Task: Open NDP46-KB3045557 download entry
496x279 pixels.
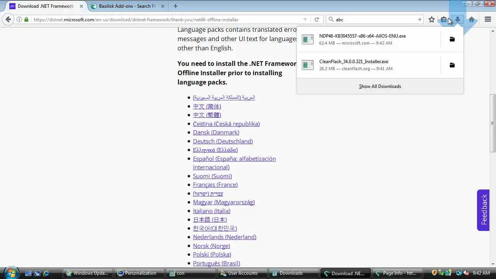Action: pos(368,39)
